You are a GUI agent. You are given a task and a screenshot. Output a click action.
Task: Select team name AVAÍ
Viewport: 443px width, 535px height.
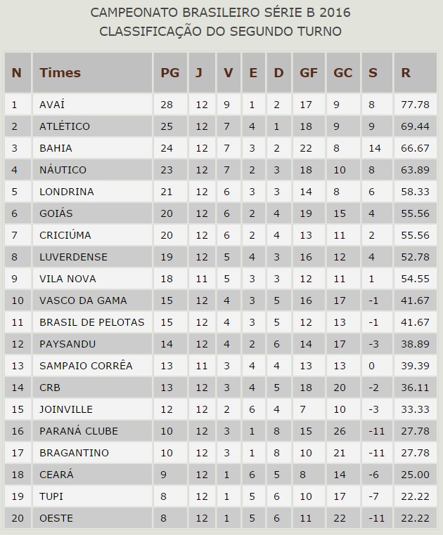coord(52,105)
